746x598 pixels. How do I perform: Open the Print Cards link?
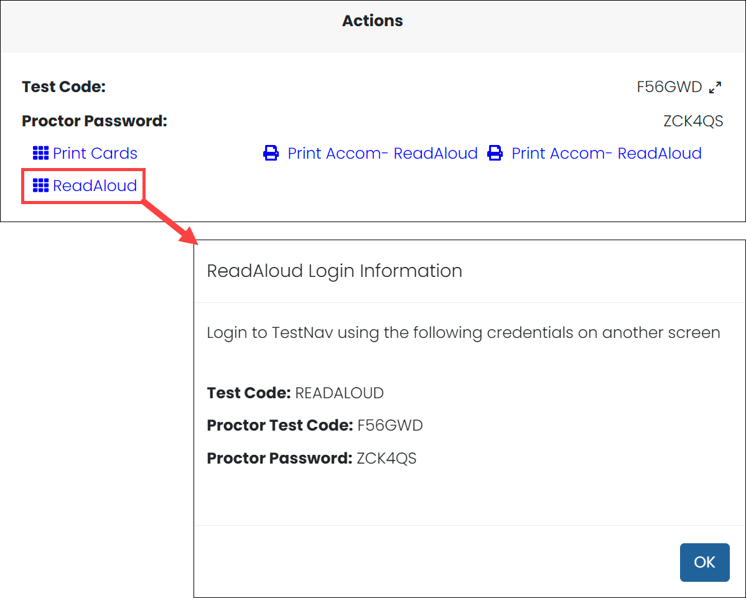(95, 153)
